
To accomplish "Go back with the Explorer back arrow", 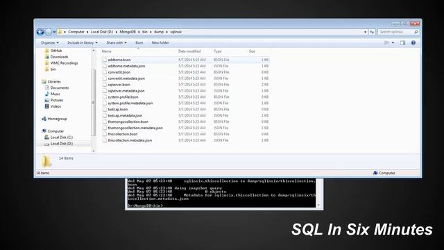I will (x=40, y=32).
